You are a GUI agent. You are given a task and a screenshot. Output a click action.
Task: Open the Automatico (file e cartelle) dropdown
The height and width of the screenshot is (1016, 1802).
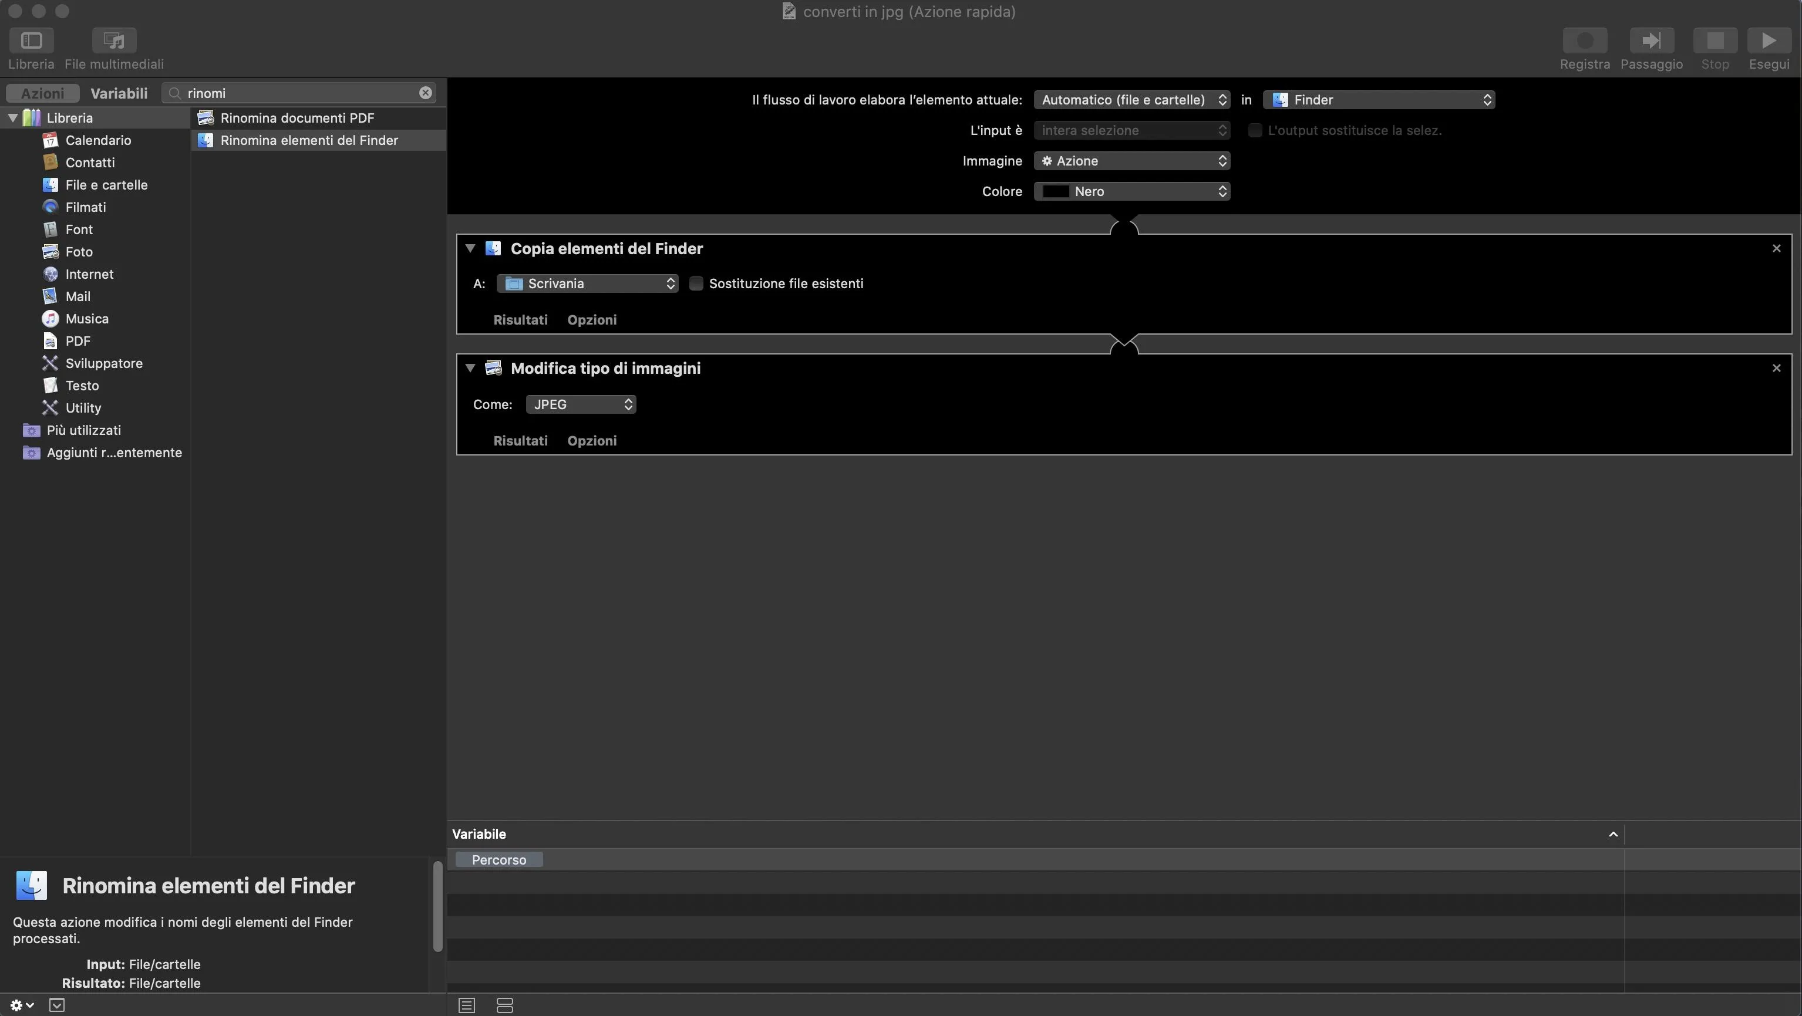(x=1131, y=100)
